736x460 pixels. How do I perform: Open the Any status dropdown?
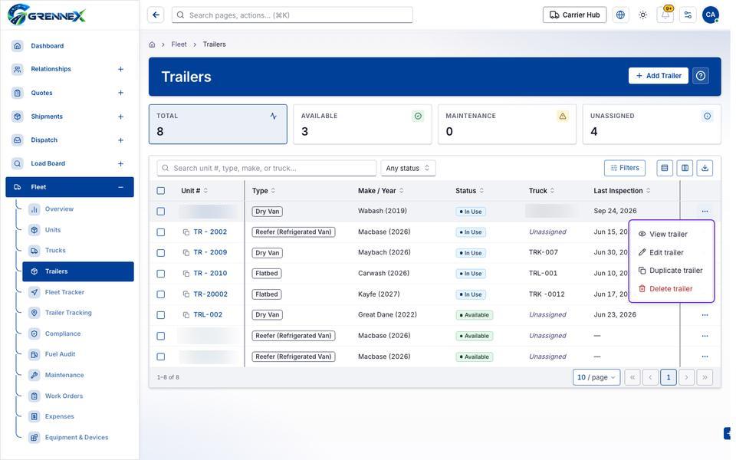pyautogui.click(x=408, y=168)
